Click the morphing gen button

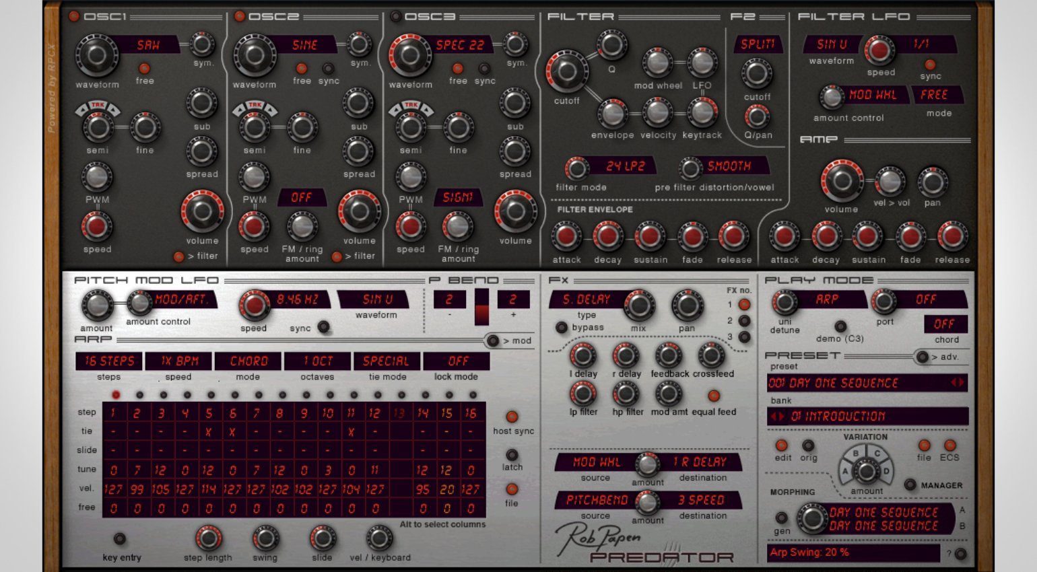click(781, 518)
